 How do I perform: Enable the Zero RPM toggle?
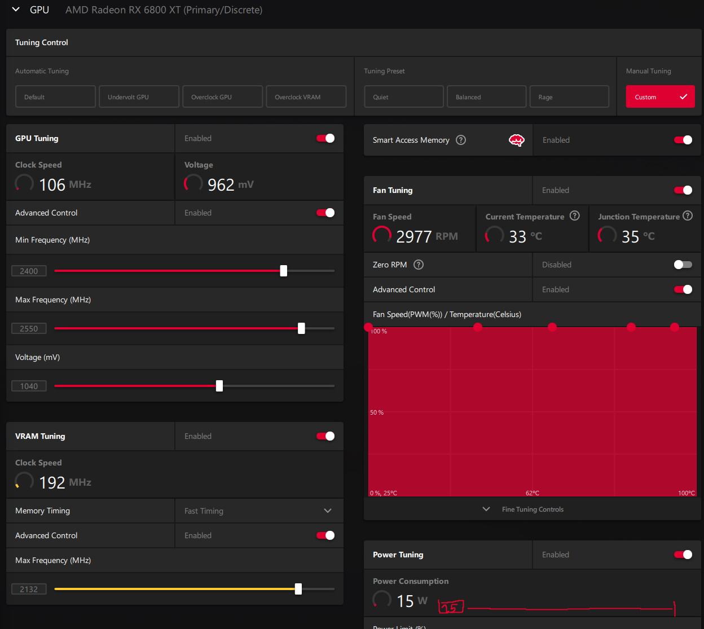pyautogui.click(x=683, y=265)
